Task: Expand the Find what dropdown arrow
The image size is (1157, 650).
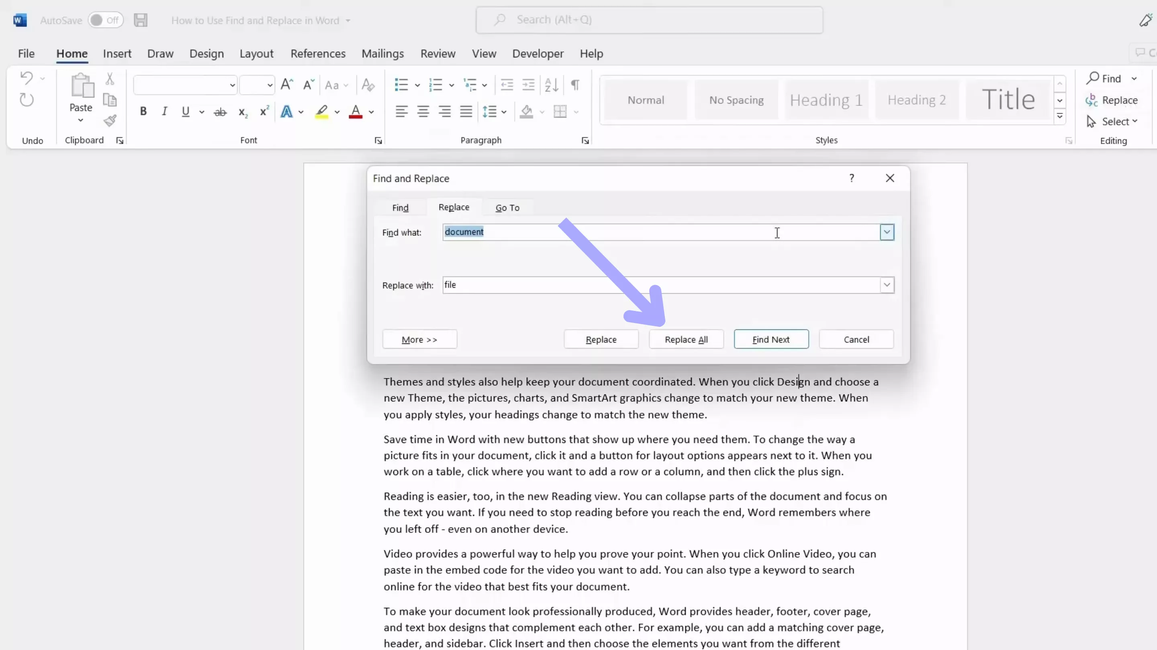Action: [x=887, y=232]
